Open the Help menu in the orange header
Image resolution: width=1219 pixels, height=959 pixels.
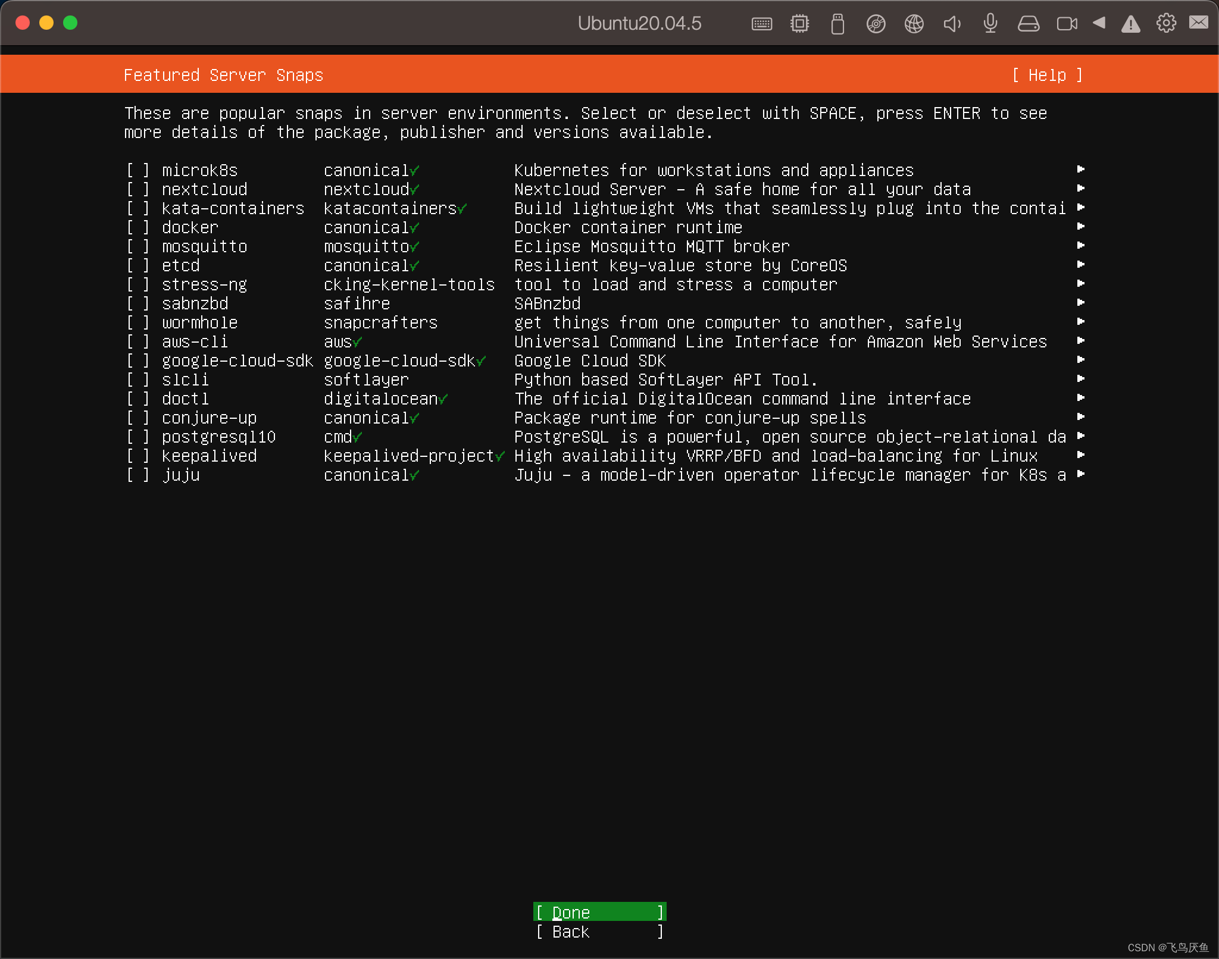point(1047,76)
